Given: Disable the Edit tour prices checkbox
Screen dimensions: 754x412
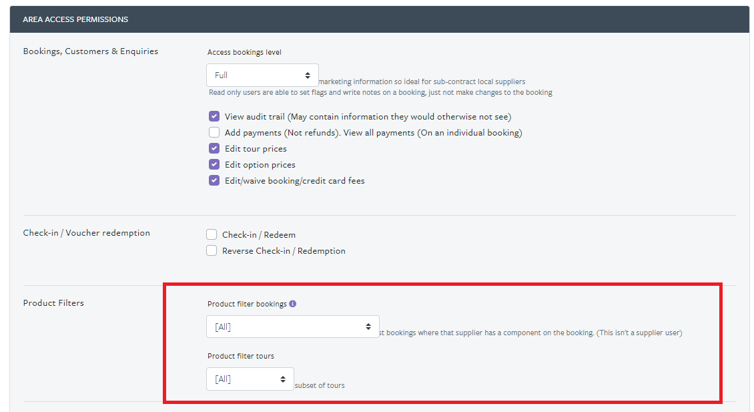Looking at the screenshot, I should pyautogui.click(x=214, y=148).
